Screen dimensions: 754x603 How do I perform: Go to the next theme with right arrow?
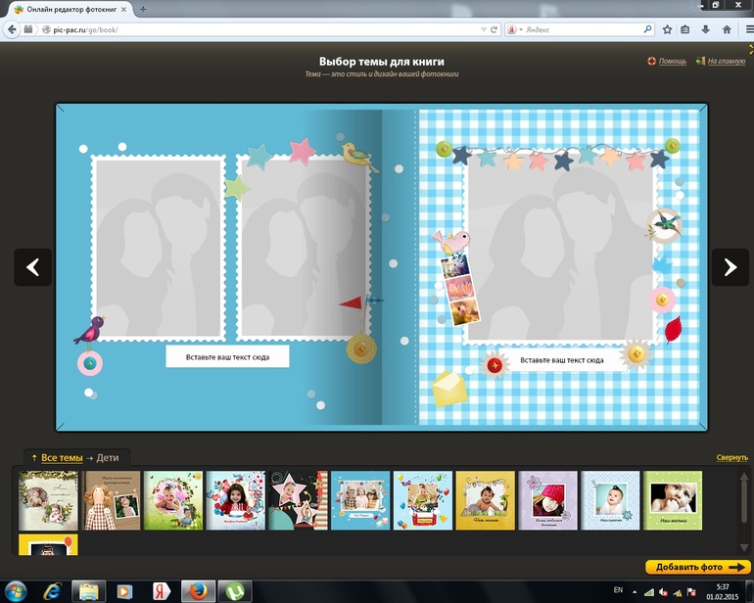[730, 267]
